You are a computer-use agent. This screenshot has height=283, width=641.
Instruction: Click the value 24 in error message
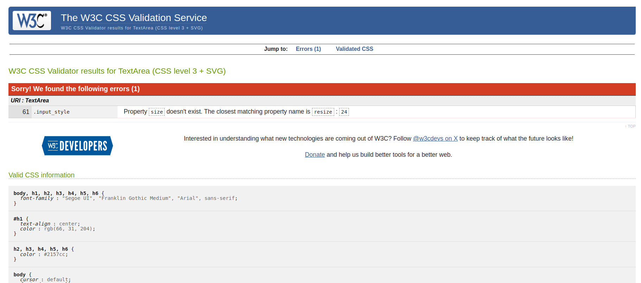coord(344,112)
